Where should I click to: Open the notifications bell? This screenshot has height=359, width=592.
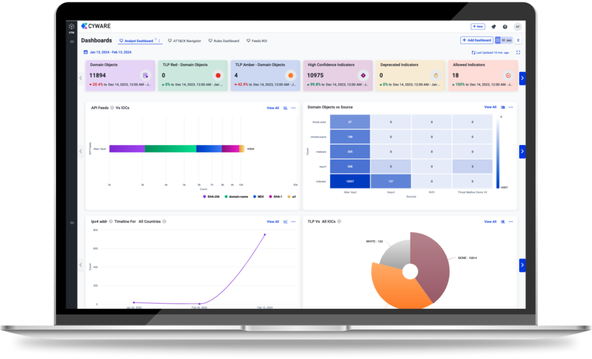point(494,27)
